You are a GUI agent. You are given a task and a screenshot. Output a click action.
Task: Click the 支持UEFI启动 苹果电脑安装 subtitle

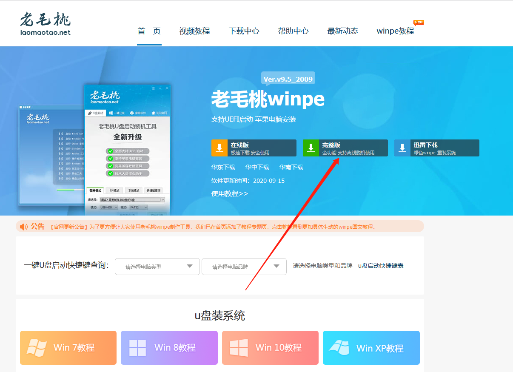254,119
